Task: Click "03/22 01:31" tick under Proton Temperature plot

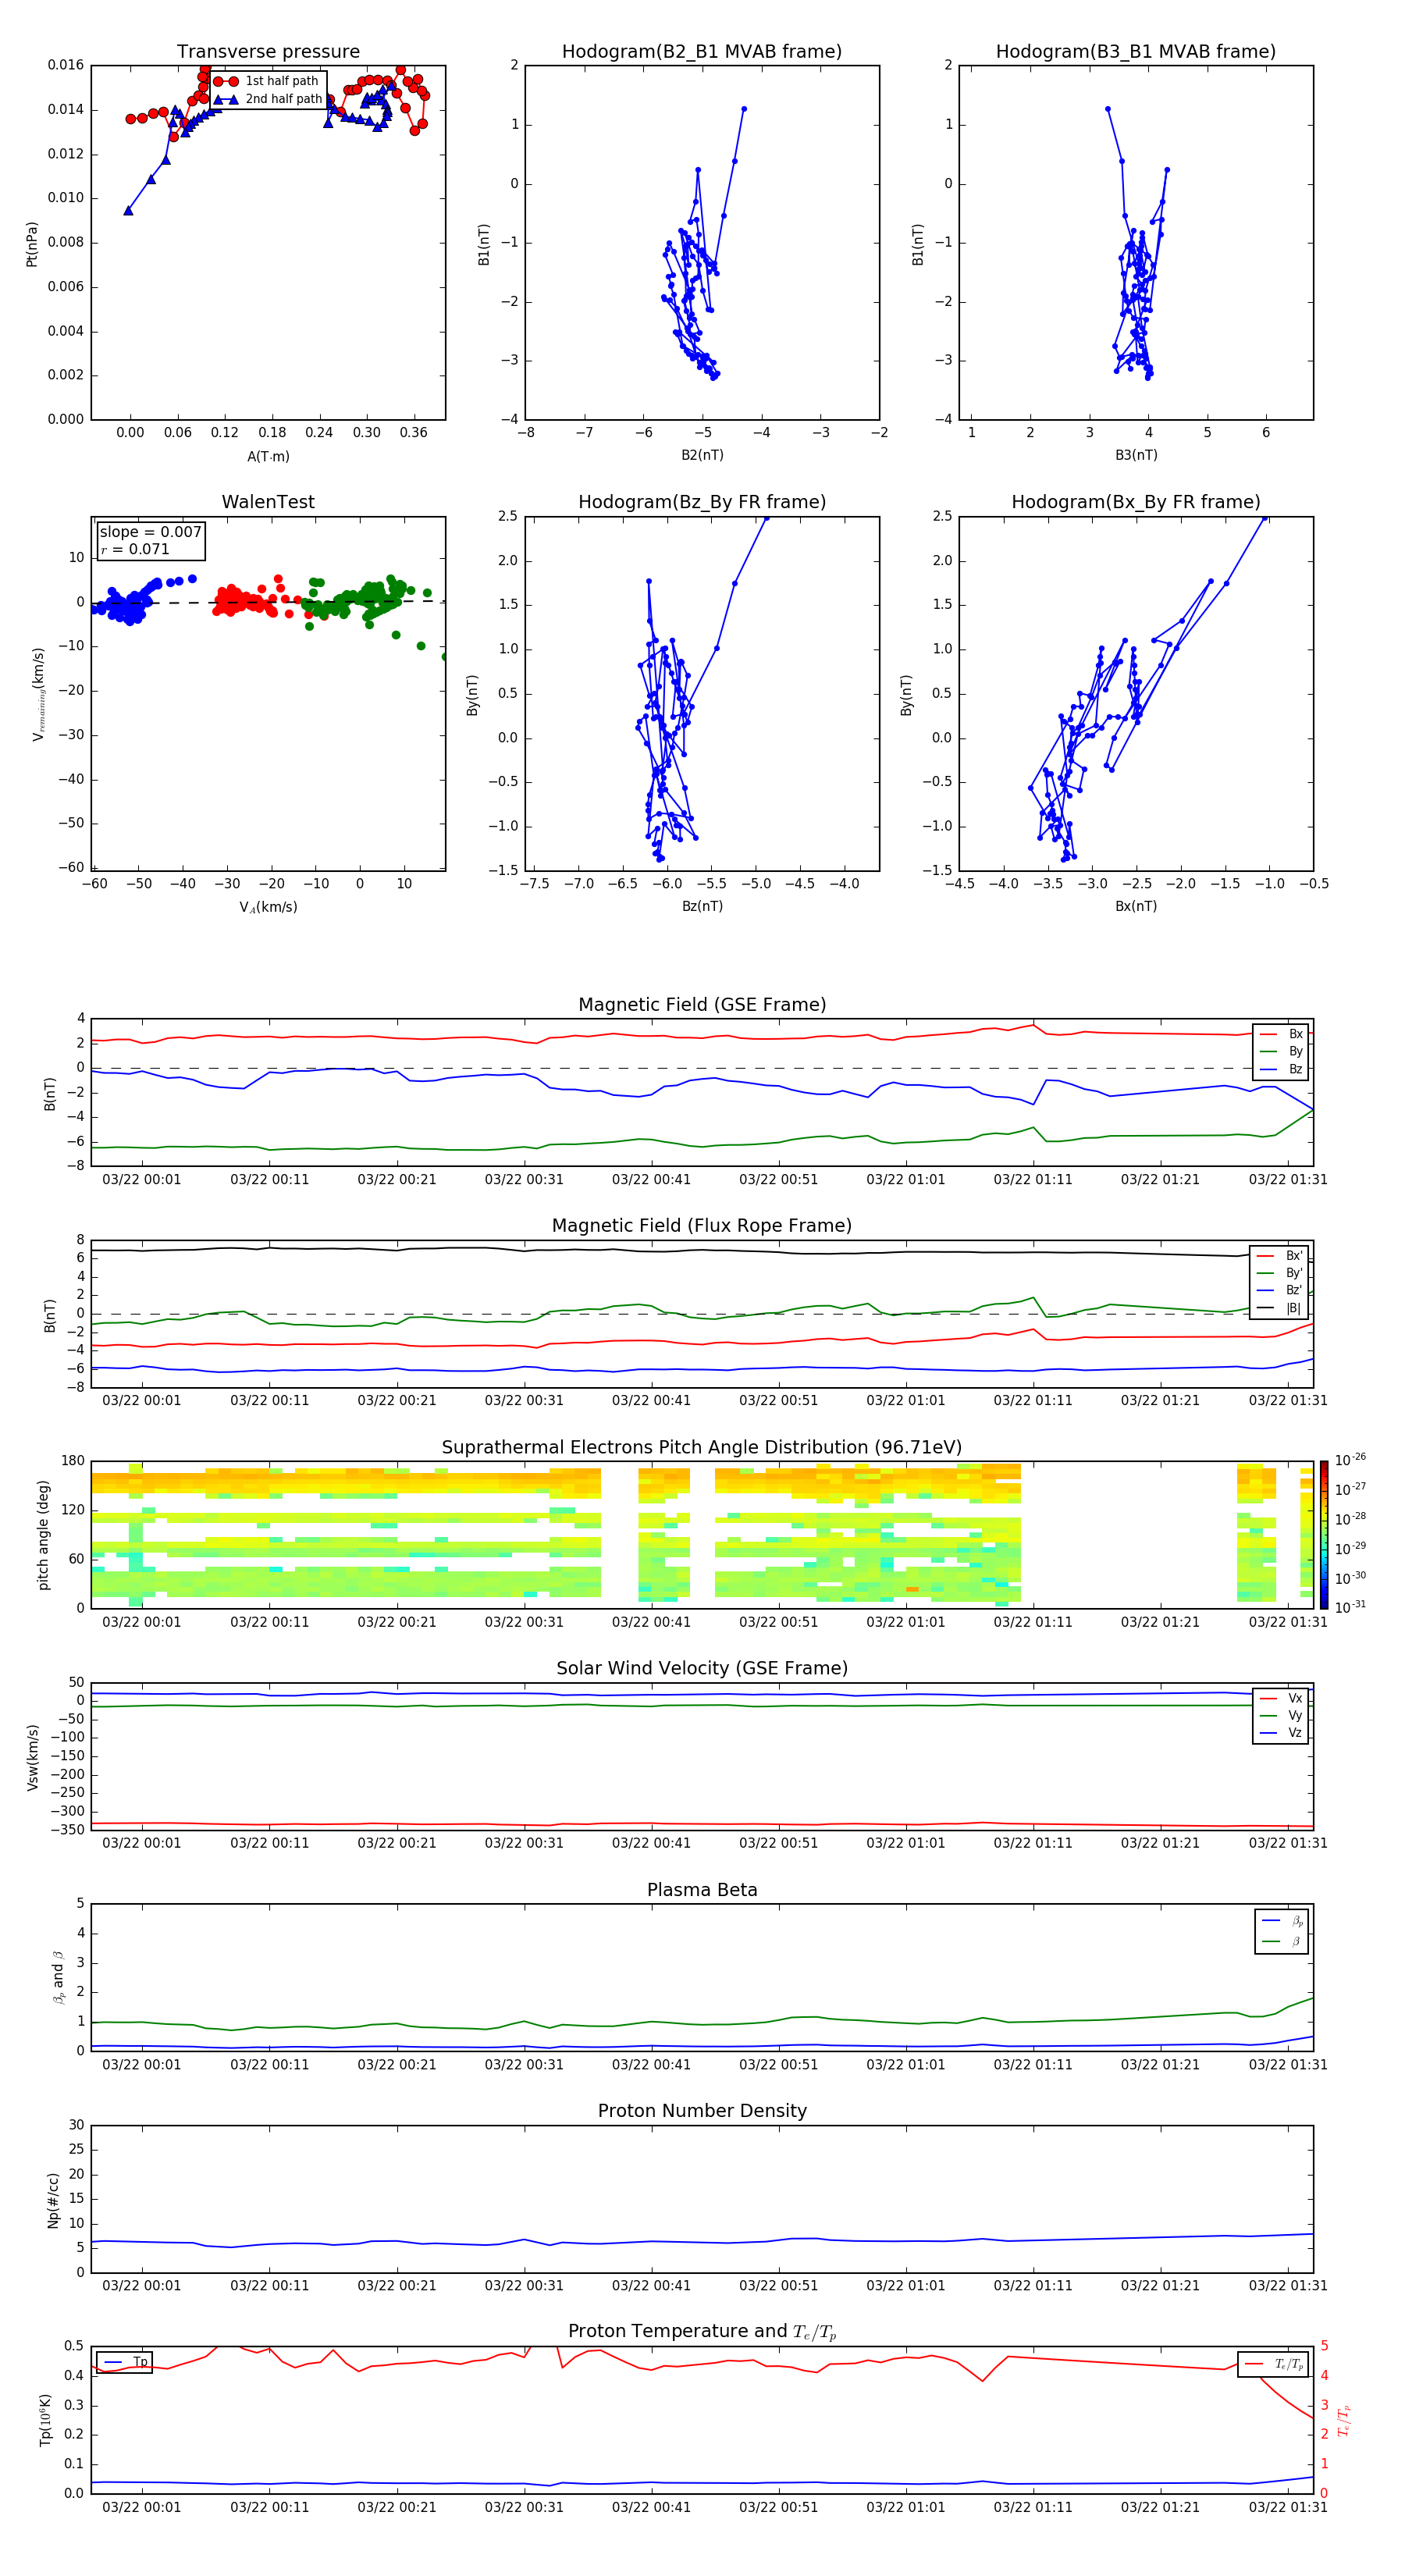Action: pos(1288,2507)
